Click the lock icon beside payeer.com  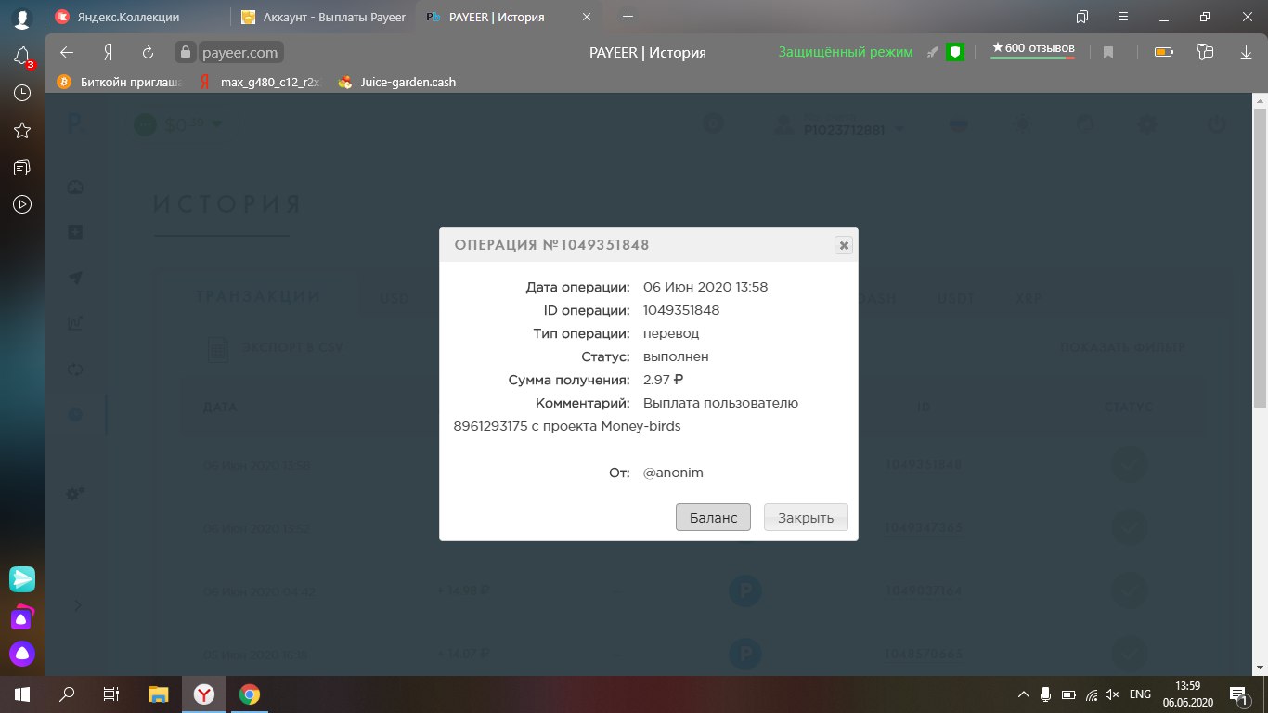(x=185, y=53)
